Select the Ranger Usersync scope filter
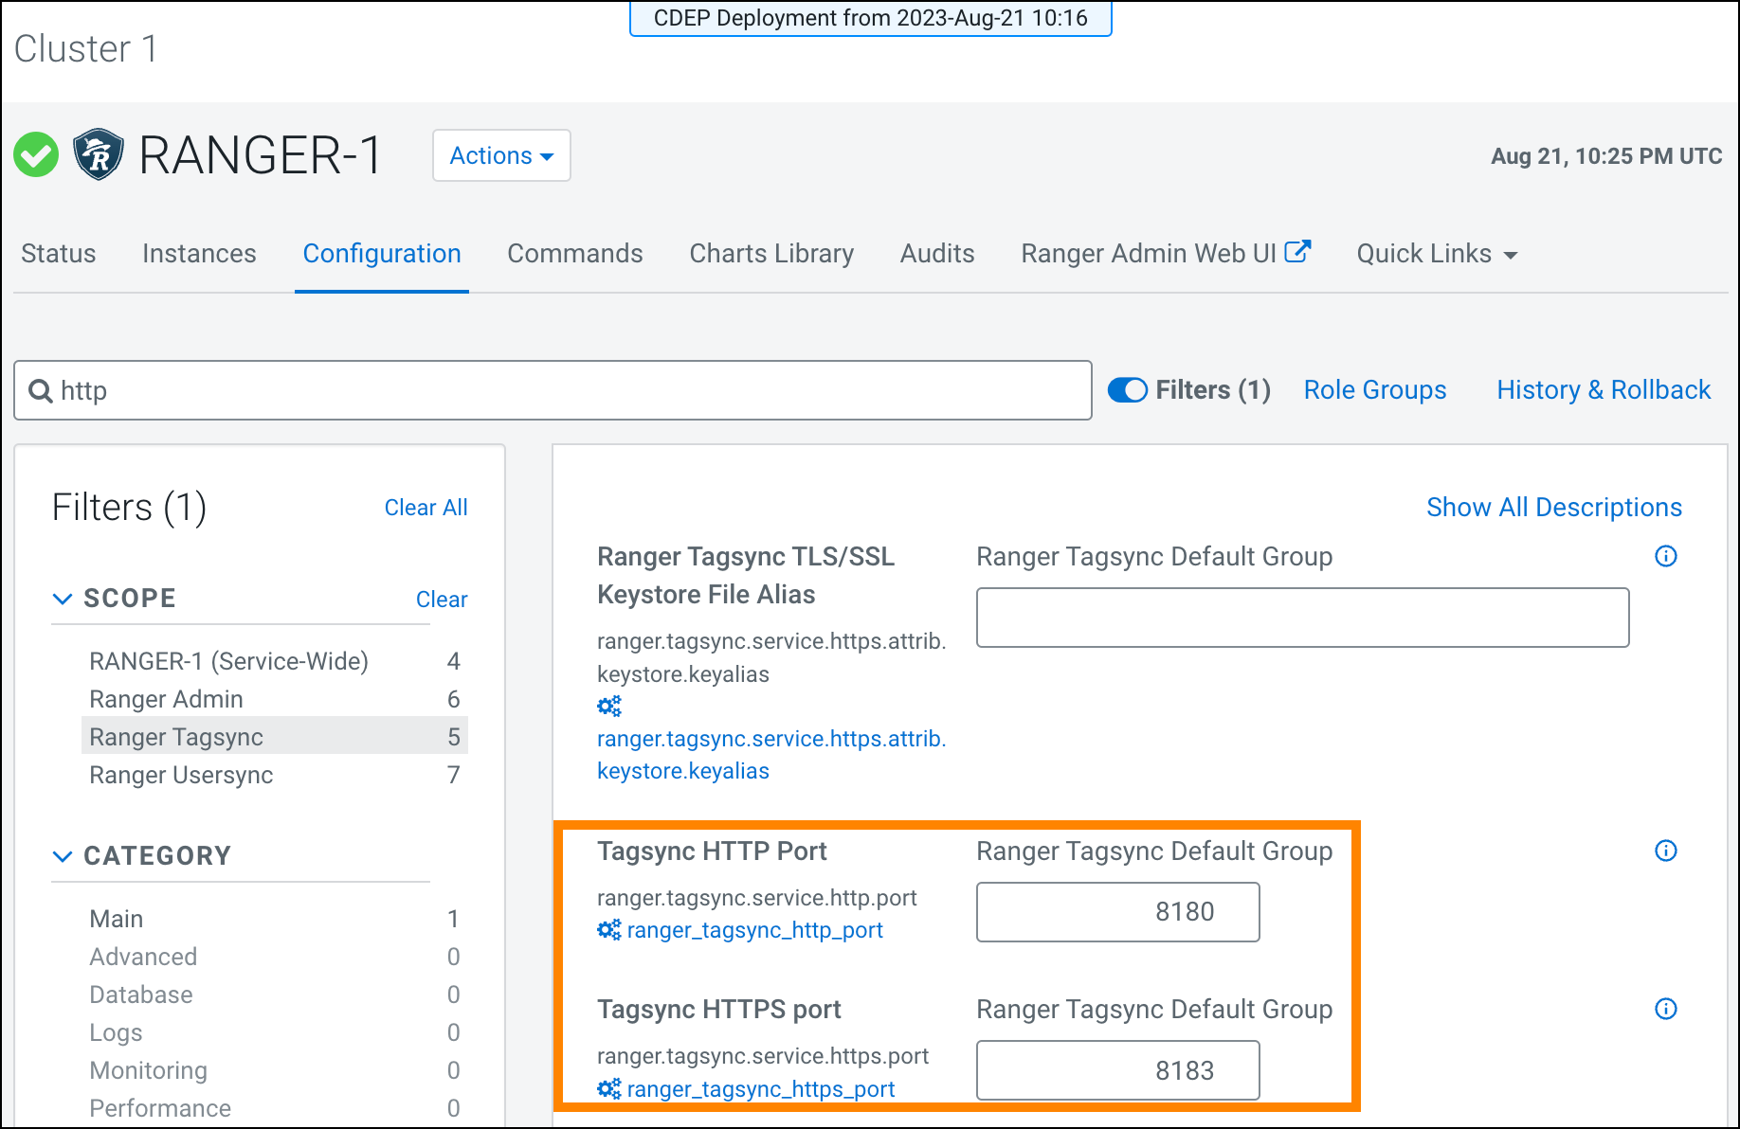The image size is (1740, 1129). click(180, 775)
